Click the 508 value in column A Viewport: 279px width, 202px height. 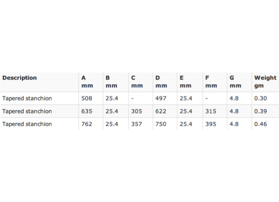tap(86, 98)
